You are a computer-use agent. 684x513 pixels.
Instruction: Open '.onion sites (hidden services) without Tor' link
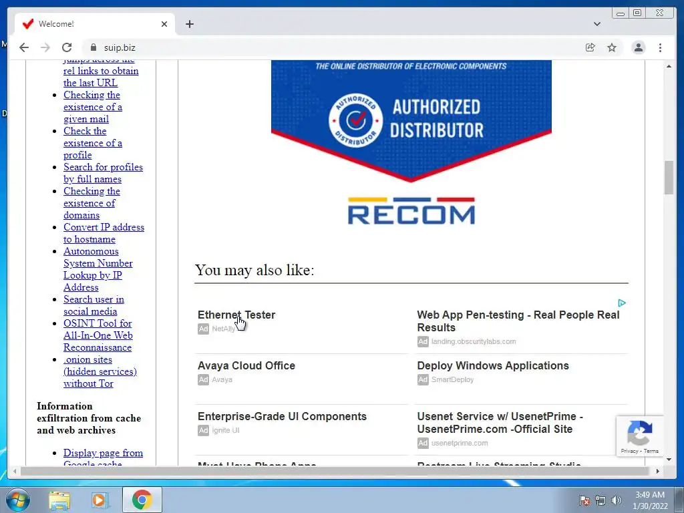pos(100,371)
